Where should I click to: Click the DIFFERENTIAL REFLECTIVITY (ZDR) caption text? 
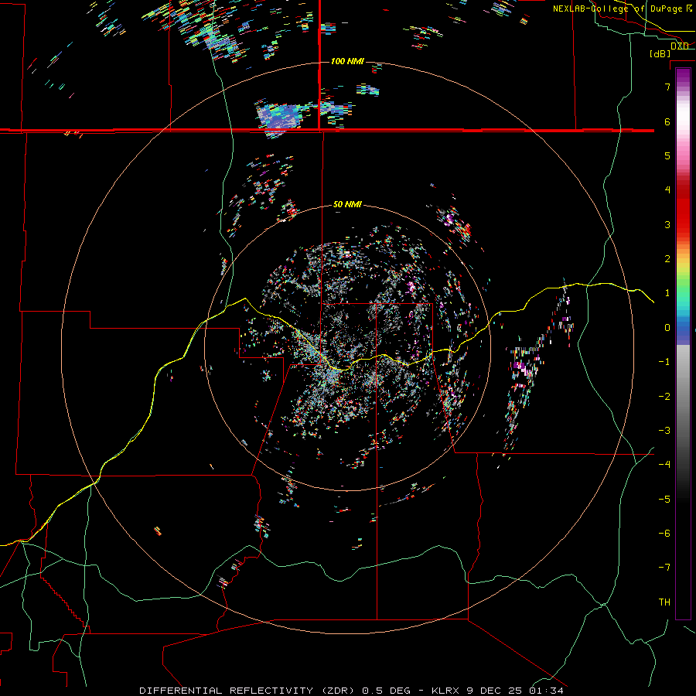247,691
